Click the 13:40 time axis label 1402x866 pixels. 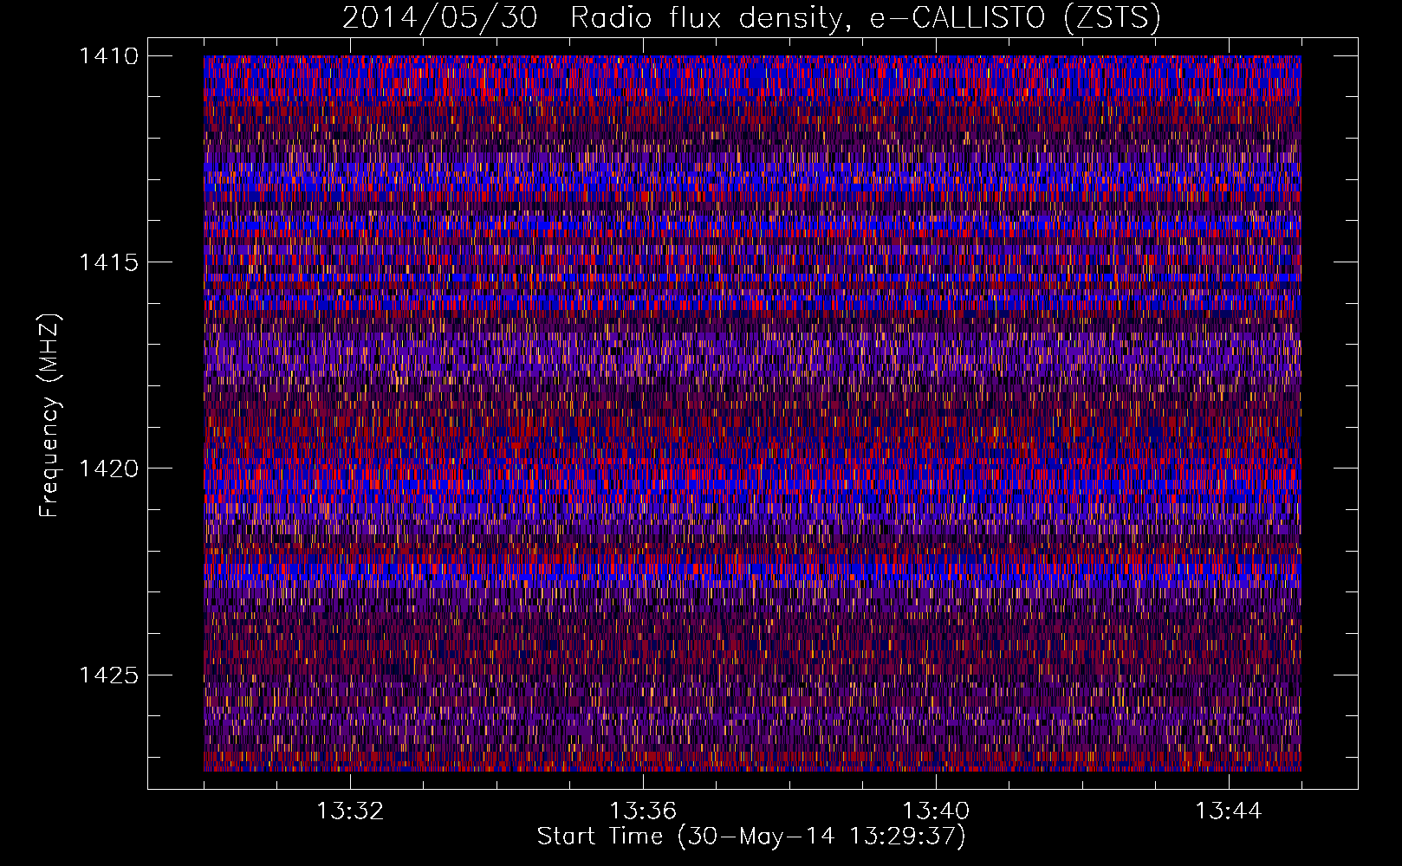coord(936,811)
